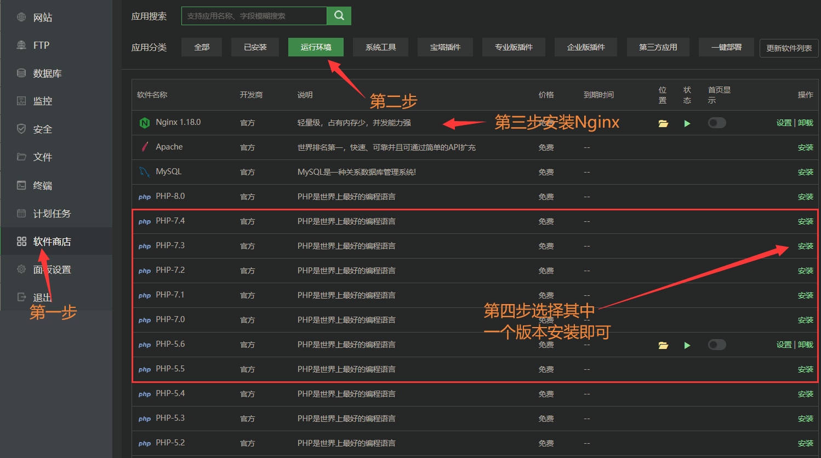Click the PHP-7.4 php logo icon
Image resolution: width=821 pixels, height=458 pixels.
coord(145,221)
